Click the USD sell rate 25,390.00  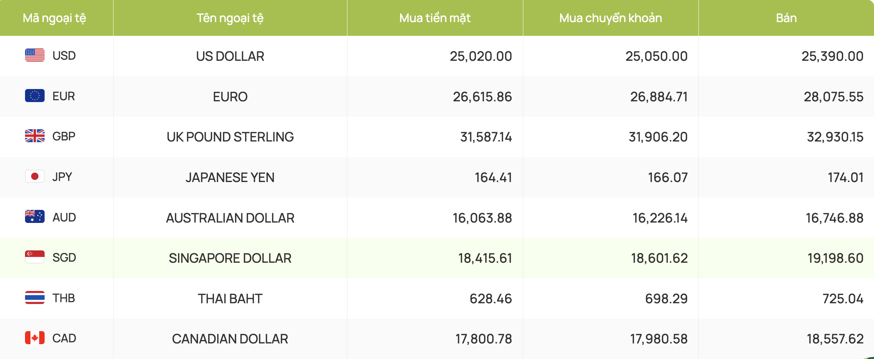(x=832, y=56)
